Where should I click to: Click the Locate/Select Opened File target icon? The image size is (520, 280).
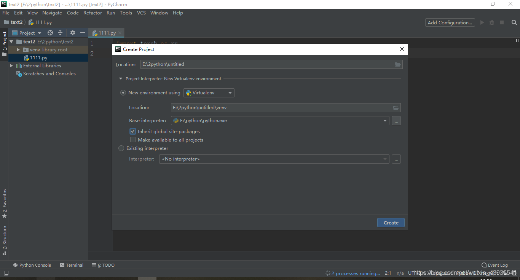(50, 33)
